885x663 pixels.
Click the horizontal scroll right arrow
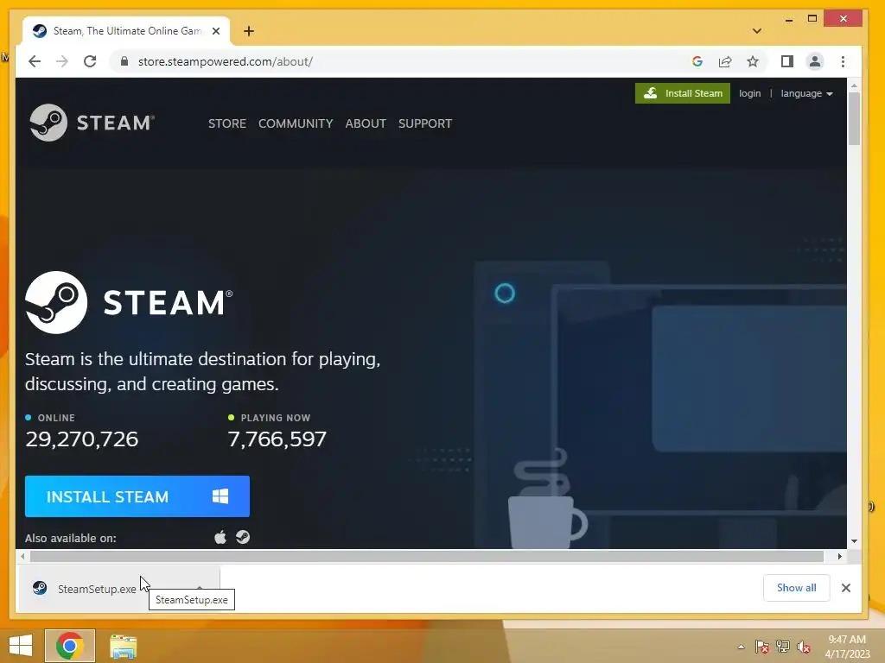(x=840, y=557)
